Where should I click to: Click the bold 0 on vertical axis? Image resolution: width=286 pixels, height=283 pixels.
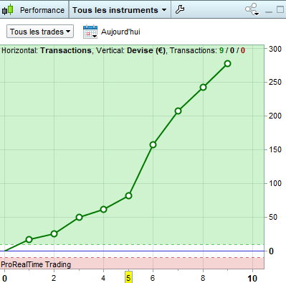pyautogui.click(x=271, y=251)
